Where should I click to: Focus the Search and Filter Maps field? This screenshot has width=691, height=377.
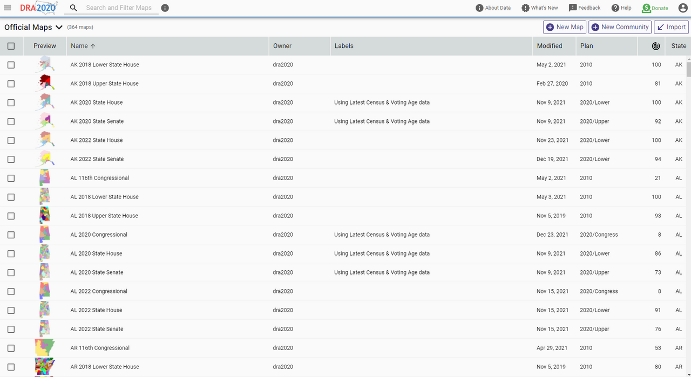(119, 8)
